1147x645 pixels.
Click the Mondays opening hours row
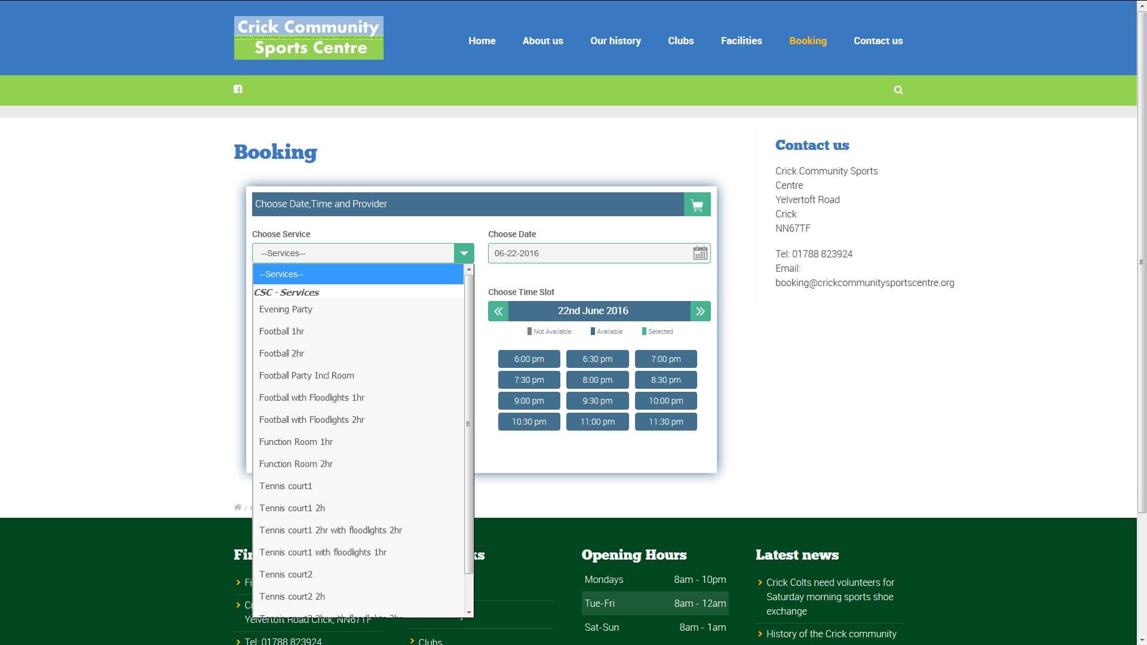pyautogui.click(x=655, y=579)
